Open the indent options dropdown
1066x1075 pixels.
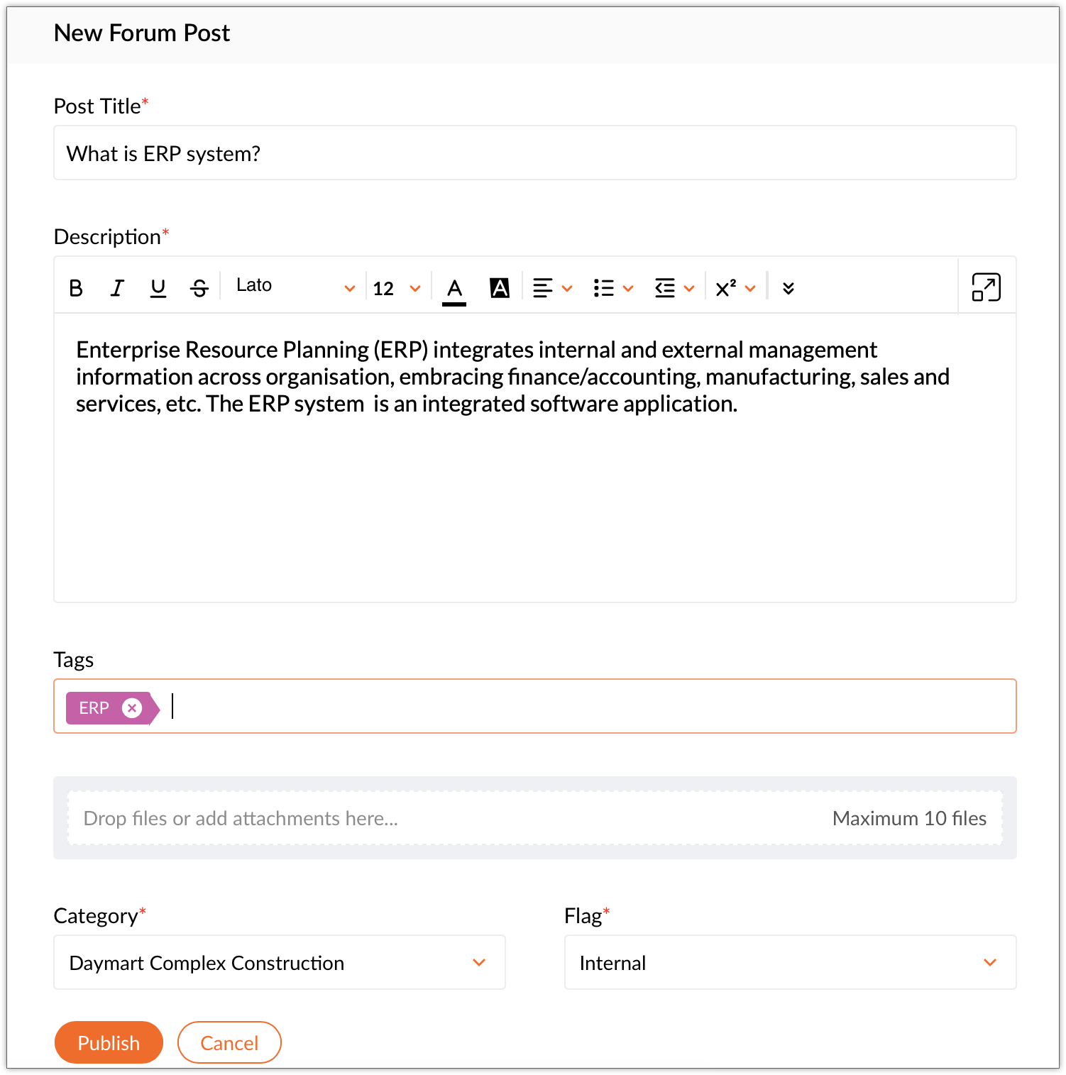[x=674, y=288]
